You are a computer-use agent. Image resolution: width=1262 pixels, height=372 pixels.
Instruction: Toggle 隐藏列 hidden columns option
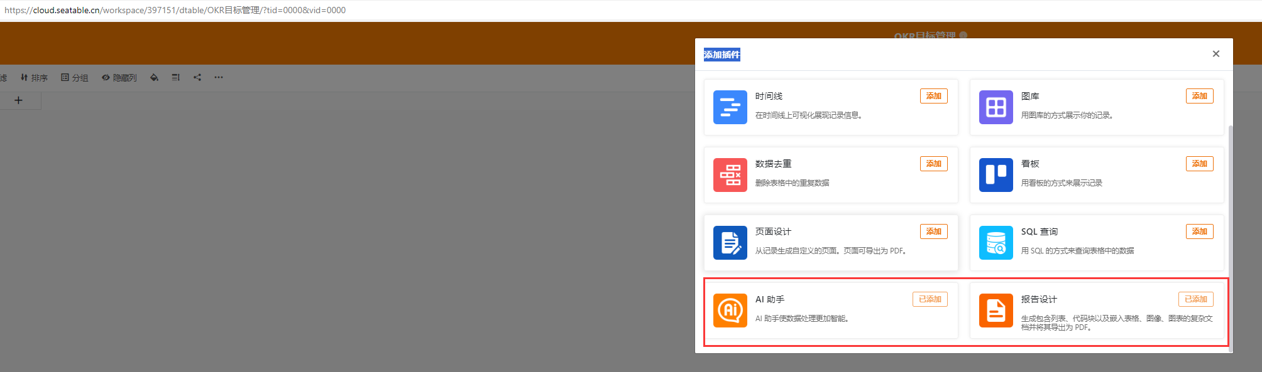coord(119,78)
